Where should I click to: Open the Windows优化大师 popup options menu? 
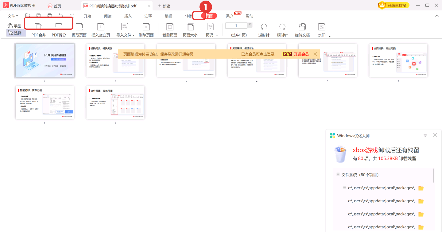(425, 135)
